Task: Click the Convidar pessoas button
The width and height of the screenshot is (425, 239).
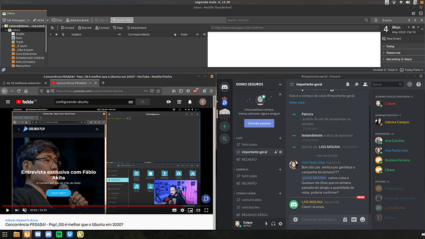Action: (259, 123)
